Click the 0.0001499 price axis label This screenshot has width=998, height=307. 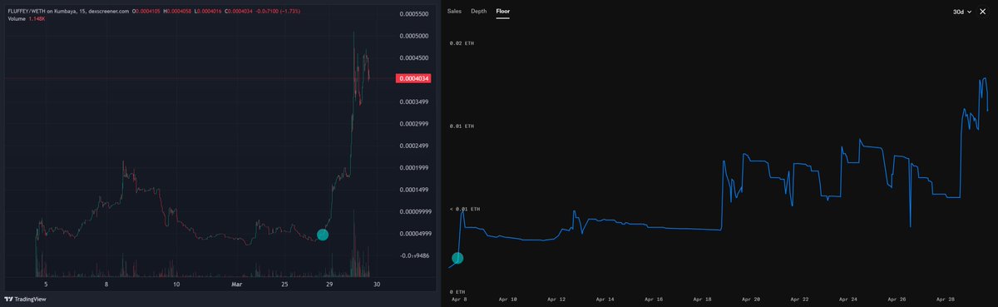413,190
